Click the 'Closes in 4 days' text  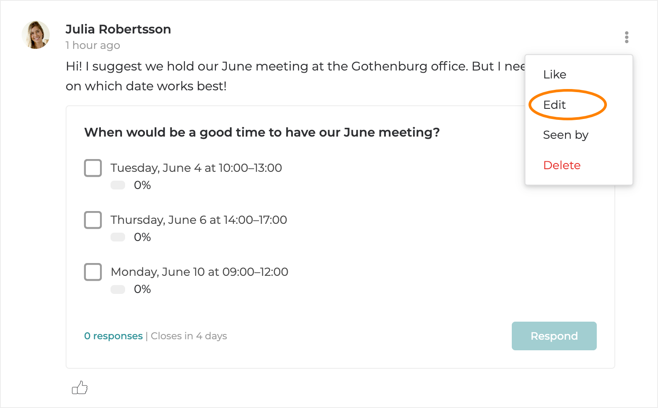189,336
